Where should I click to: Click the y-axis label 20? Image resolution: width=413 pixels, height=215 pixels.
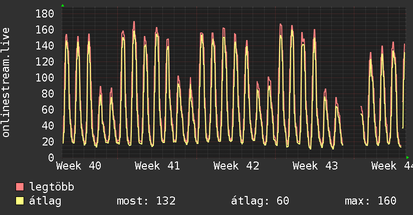pos(48,141)
